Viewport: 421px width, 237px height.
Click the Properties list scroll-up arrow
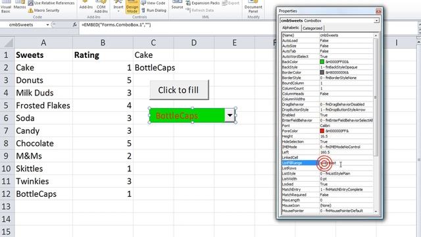coord(376,36)
